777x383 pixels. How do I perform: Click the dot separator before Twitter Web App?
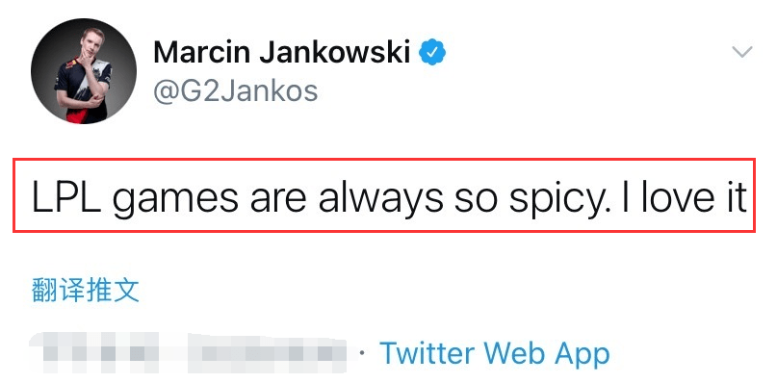362,353
